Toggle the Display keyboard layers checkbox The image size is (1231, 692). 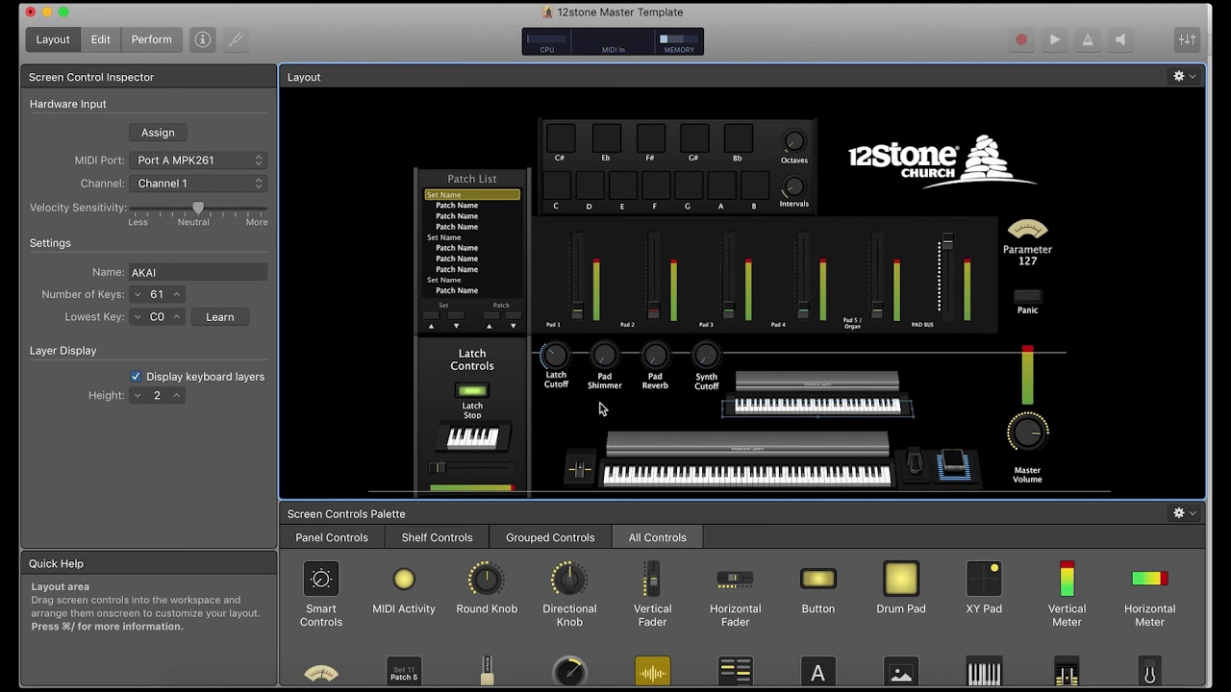pos(136,377)
